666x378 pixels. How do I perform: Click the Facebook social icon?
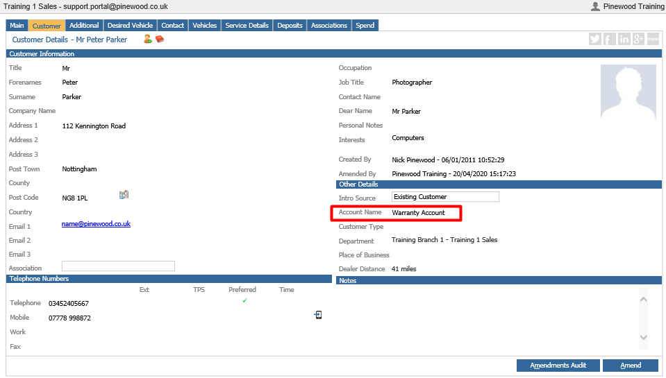click(610, 39)
